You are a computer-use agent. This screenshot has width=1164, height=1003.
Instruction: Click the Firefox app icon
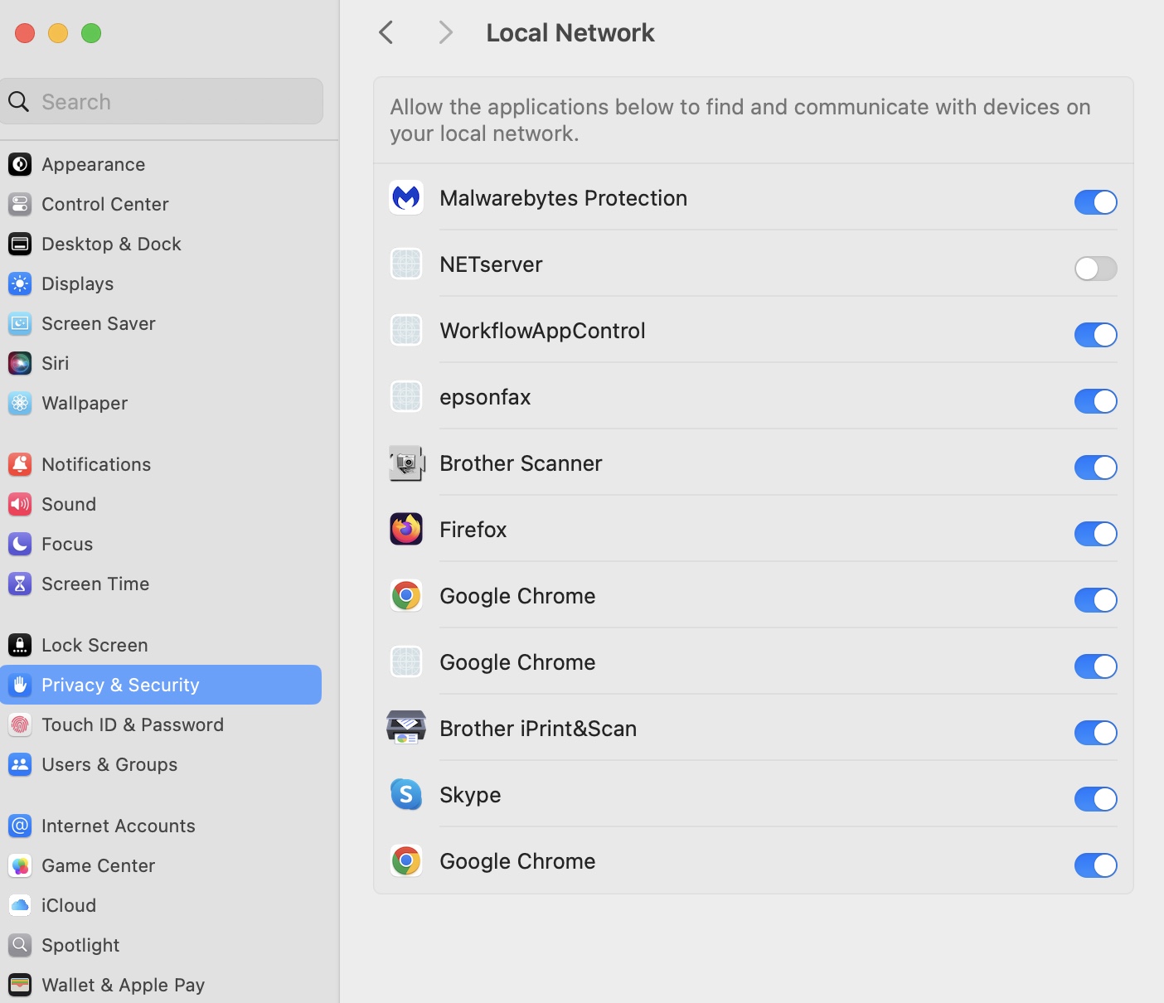(x=406, y=529)
